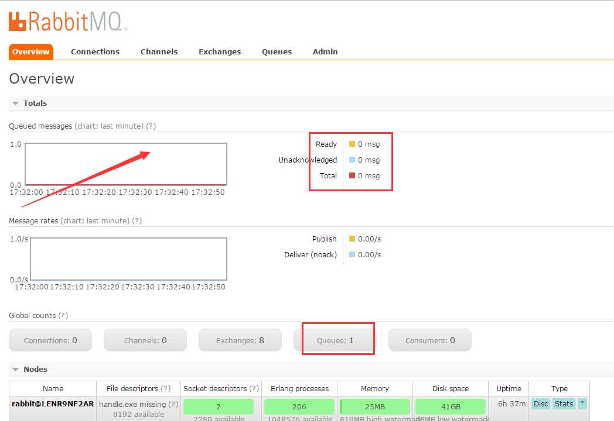Screen dimensions: 614x421
Task: Open the Global counts help (?)
Action: pos(63,315)
